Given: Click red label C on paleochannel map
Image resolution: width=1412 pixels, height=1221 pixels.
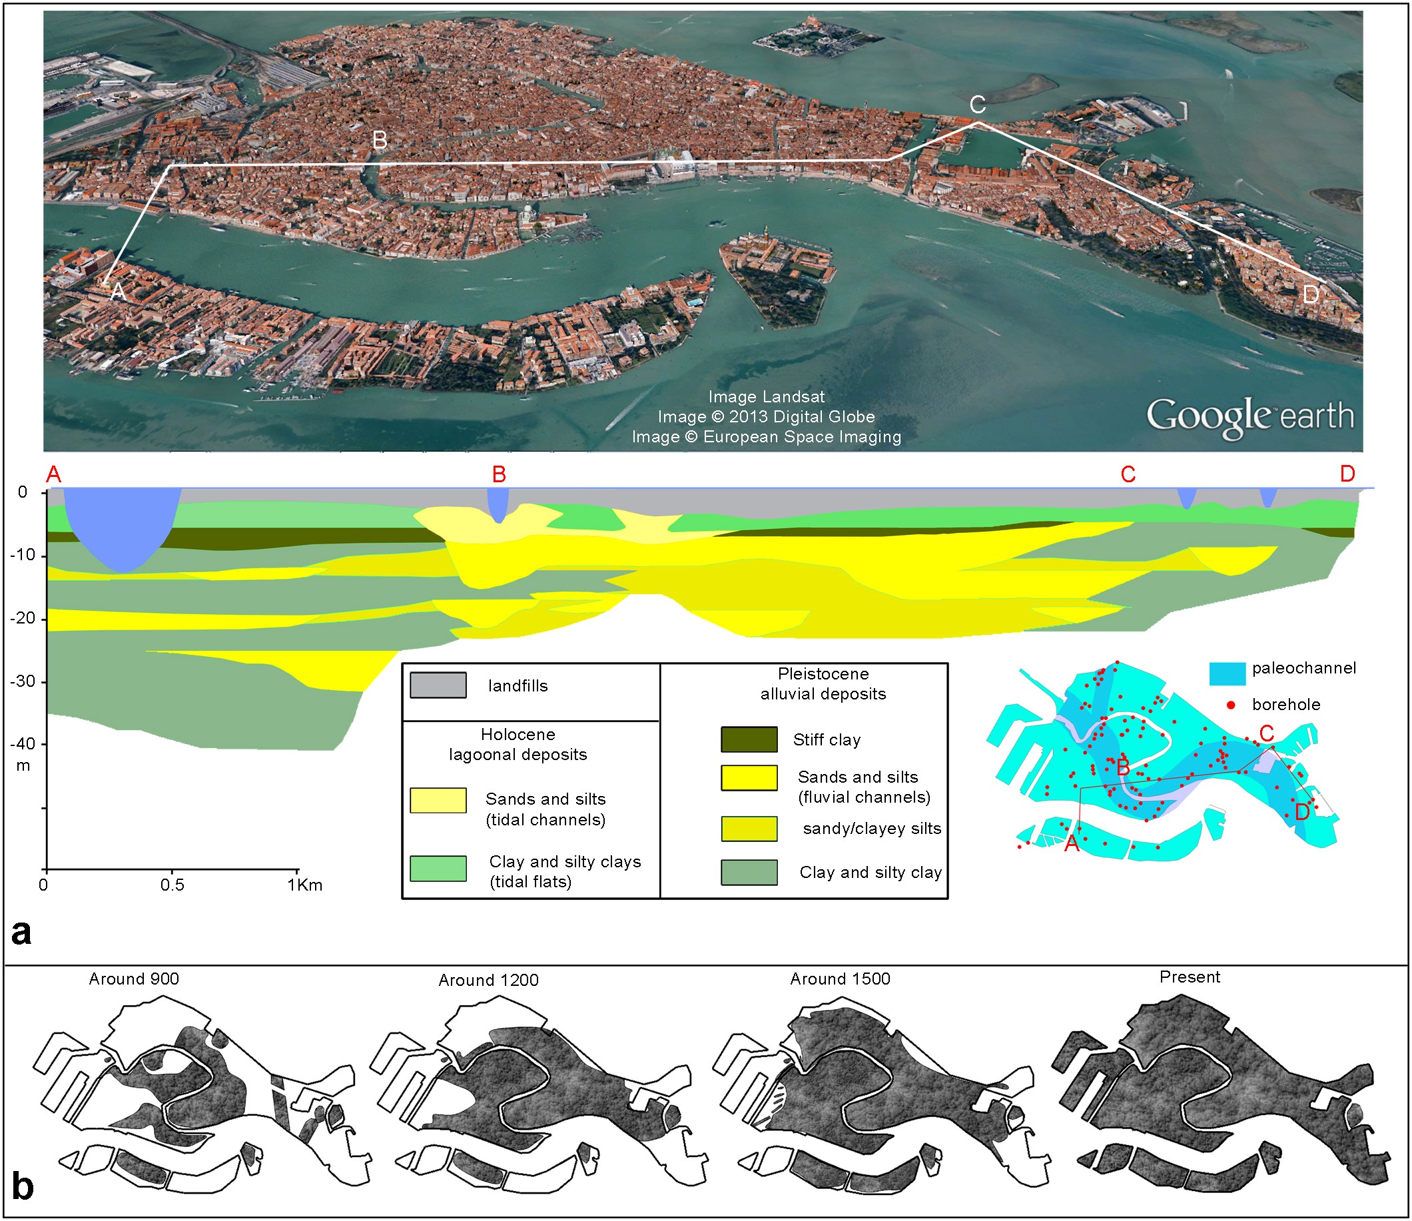Looking at the screenshot, I should [1267, 733].
